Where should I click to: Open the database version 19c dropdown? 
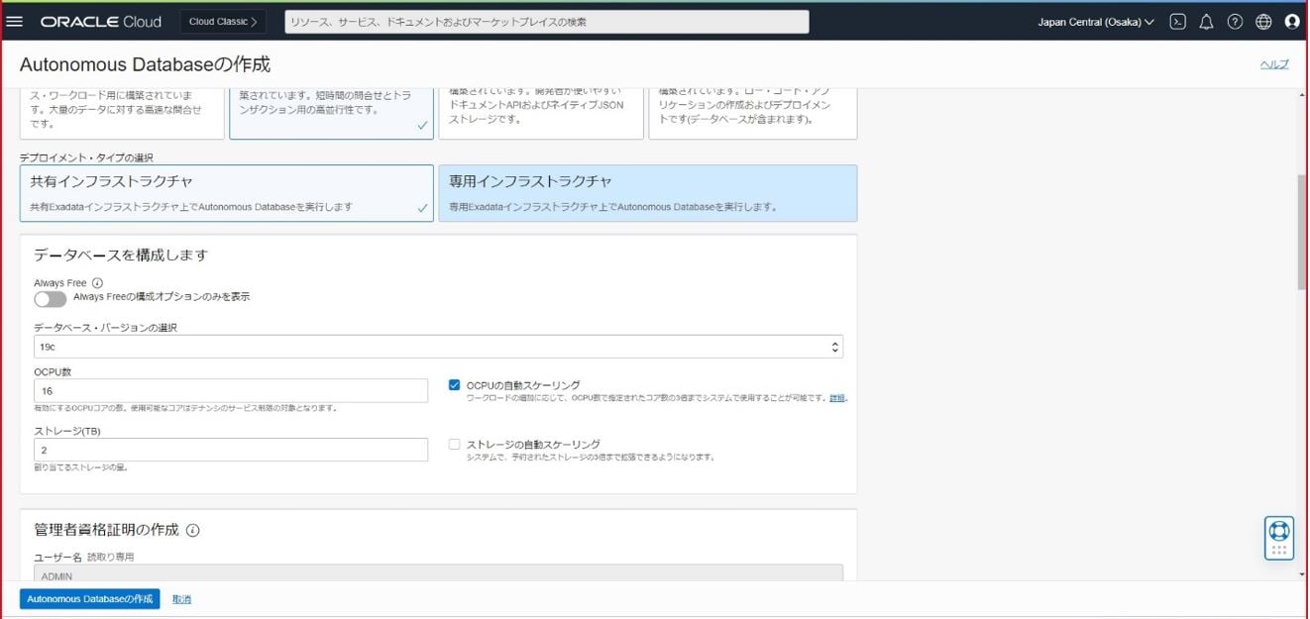(835, 346)
